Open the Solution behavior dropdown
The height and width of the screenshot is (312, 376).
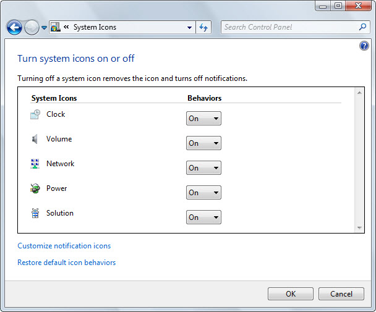click(203, 217)
